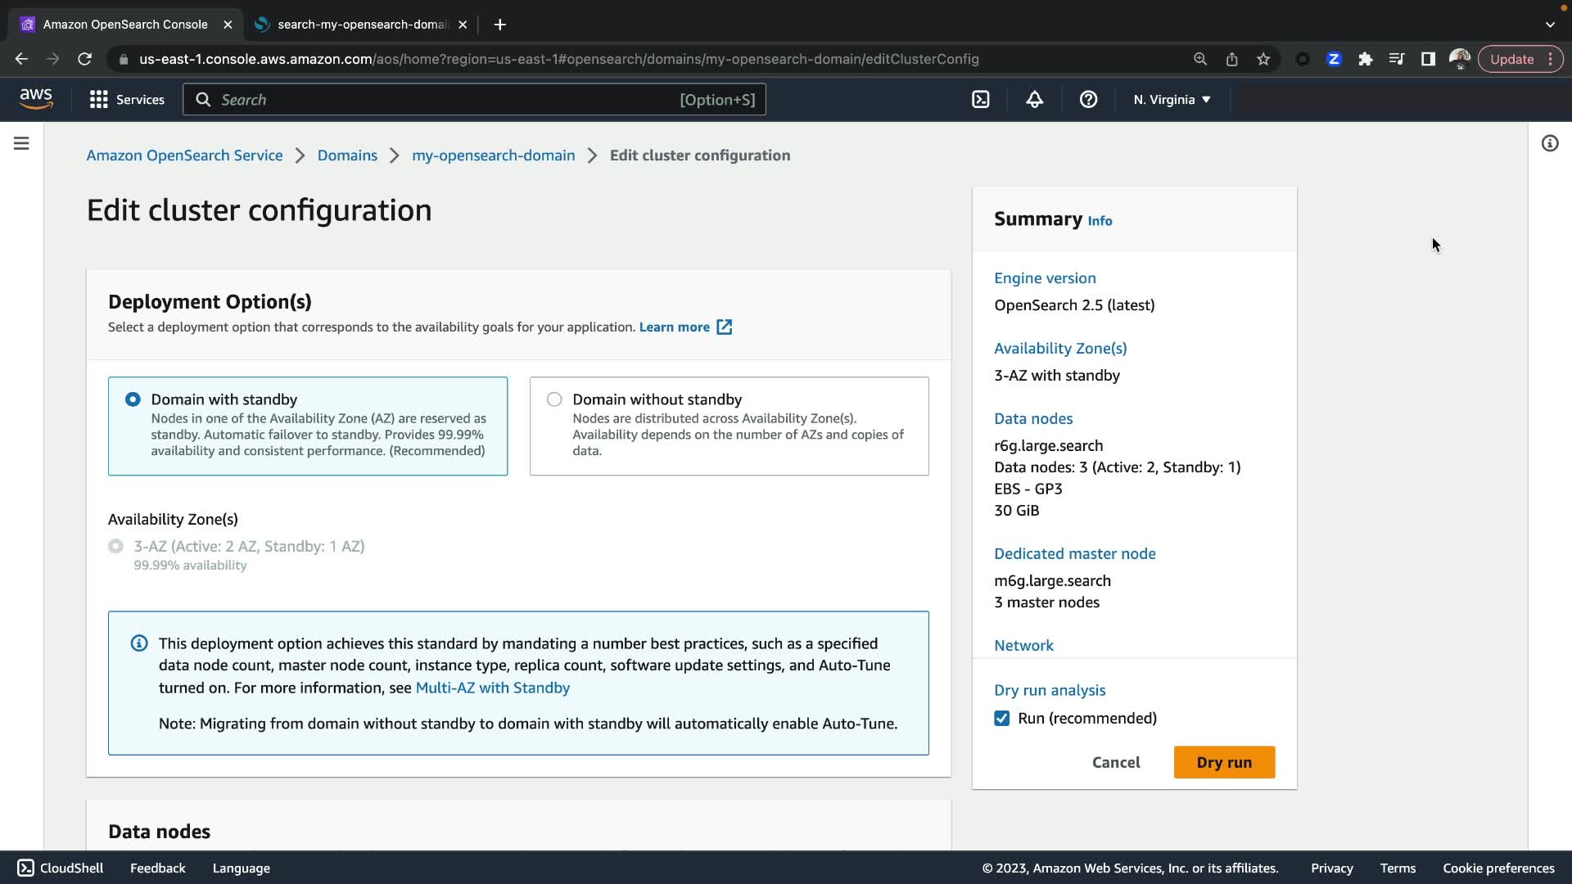Uncheck Run (recommended) dry run checkbox
The width and height of the screenshot is (1572, 884).
(1001, 718)
